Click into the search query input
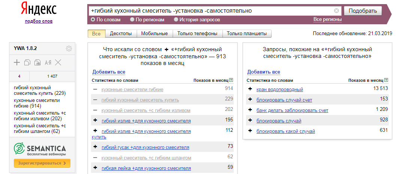 pyautogui.click(x=210, y=11)
